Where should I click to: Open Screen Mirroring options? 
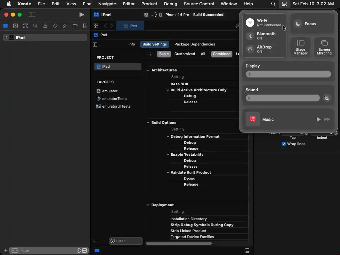tap(324, 47)
